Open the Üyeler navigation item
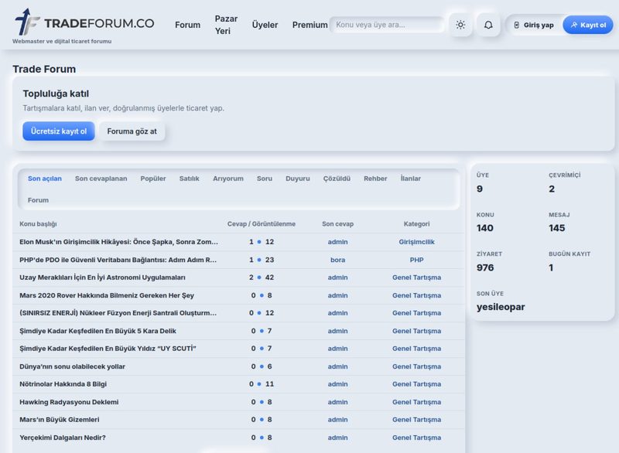The image size is (619, 453). coord(265,25)
